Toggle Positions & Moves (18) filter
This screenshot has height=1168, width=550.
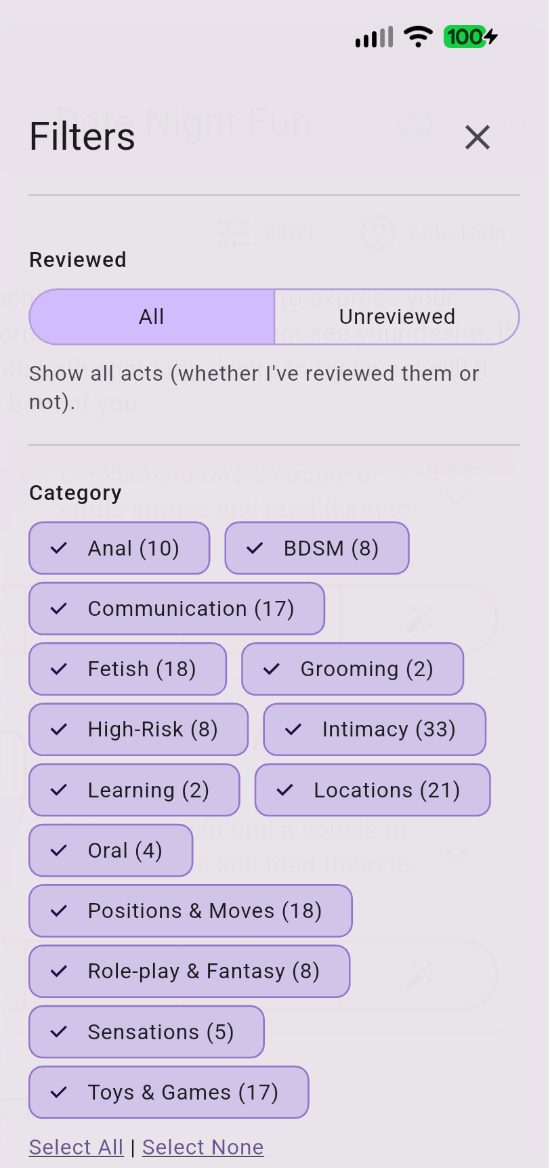[190, 911]
